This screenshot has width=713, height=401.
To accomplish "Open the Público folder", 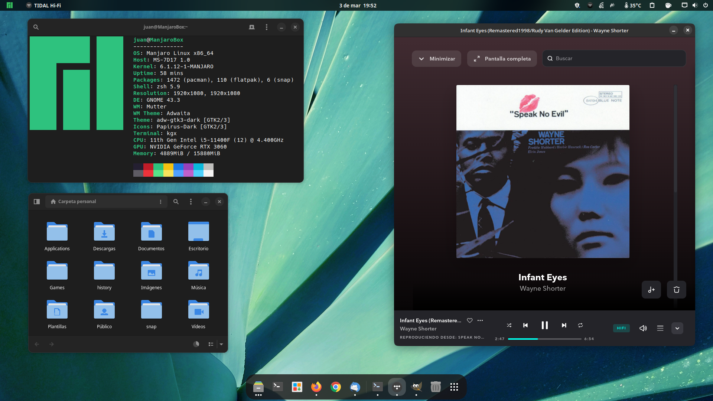I will [104, 314].
